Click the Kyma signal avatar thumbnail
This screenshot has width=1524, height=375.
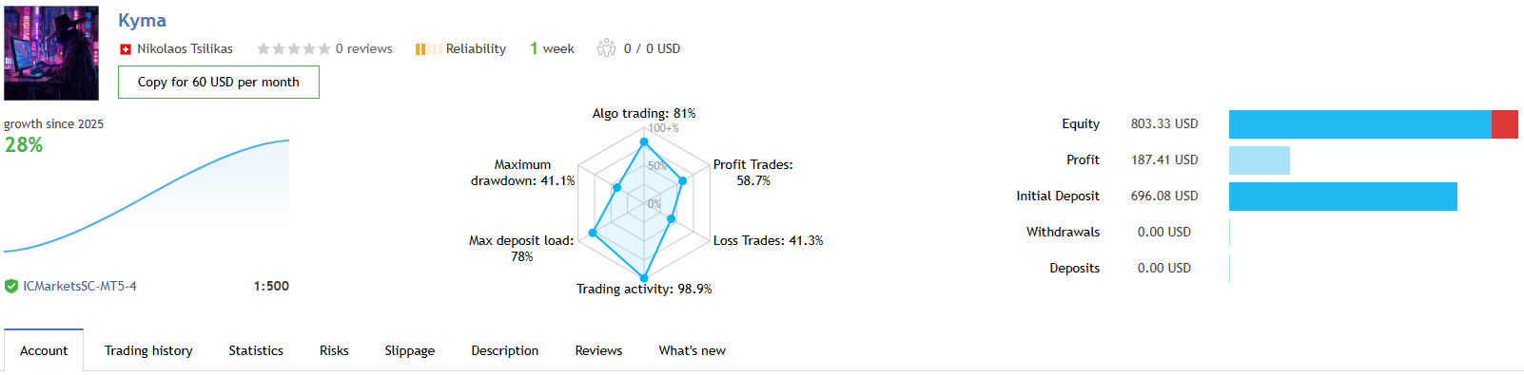(x=51, y=53)
